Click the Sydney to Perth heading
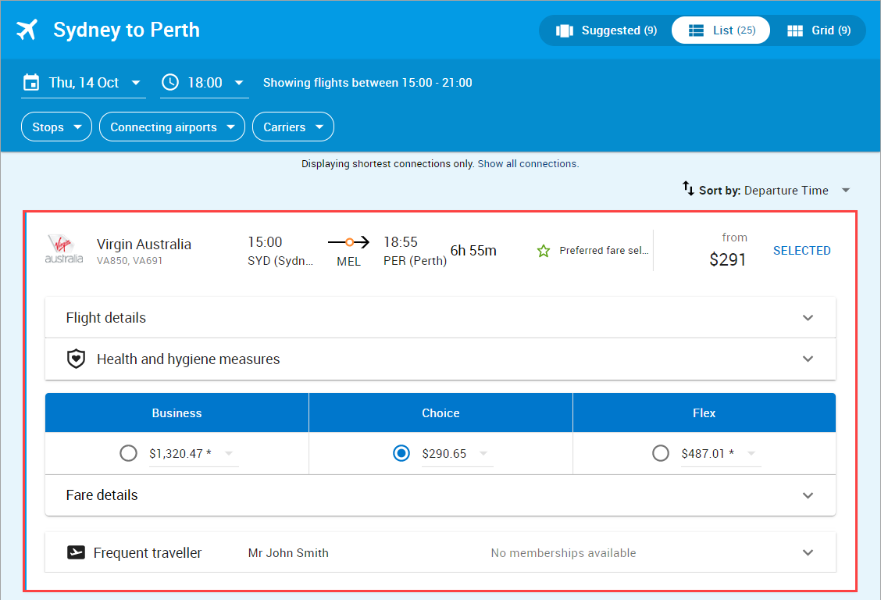Viewport: 881px width, 600px height. [127, 30]
